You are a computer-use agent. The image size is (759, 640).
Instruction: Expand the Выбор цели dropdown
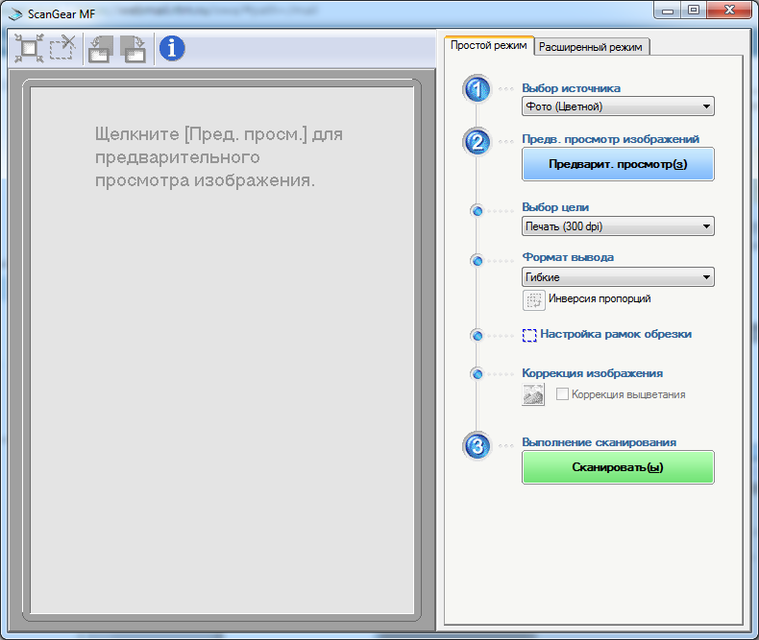618,226
